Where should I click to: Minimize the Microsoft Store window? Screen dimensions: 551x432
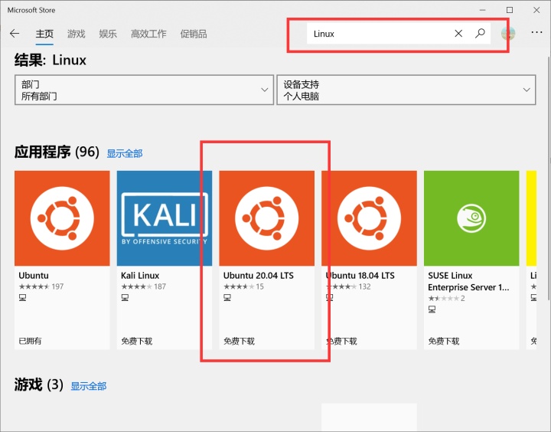click(482, 10)
